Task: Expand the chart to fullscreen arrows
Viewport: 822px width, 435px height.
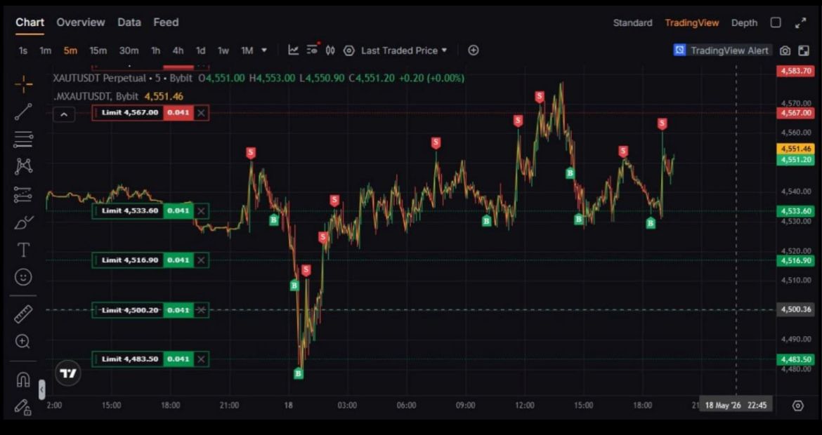Action: click(800, 22)
